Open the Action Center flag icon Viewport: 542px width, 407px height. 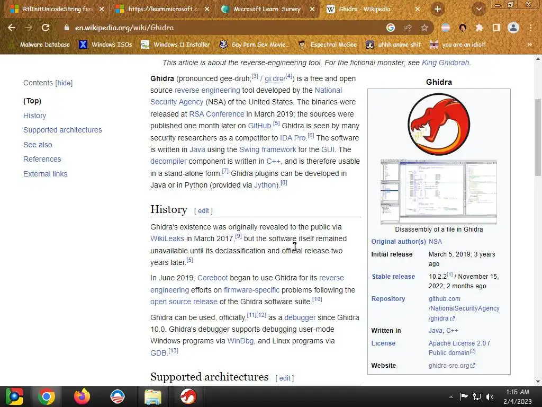click(x=464, y=397)
